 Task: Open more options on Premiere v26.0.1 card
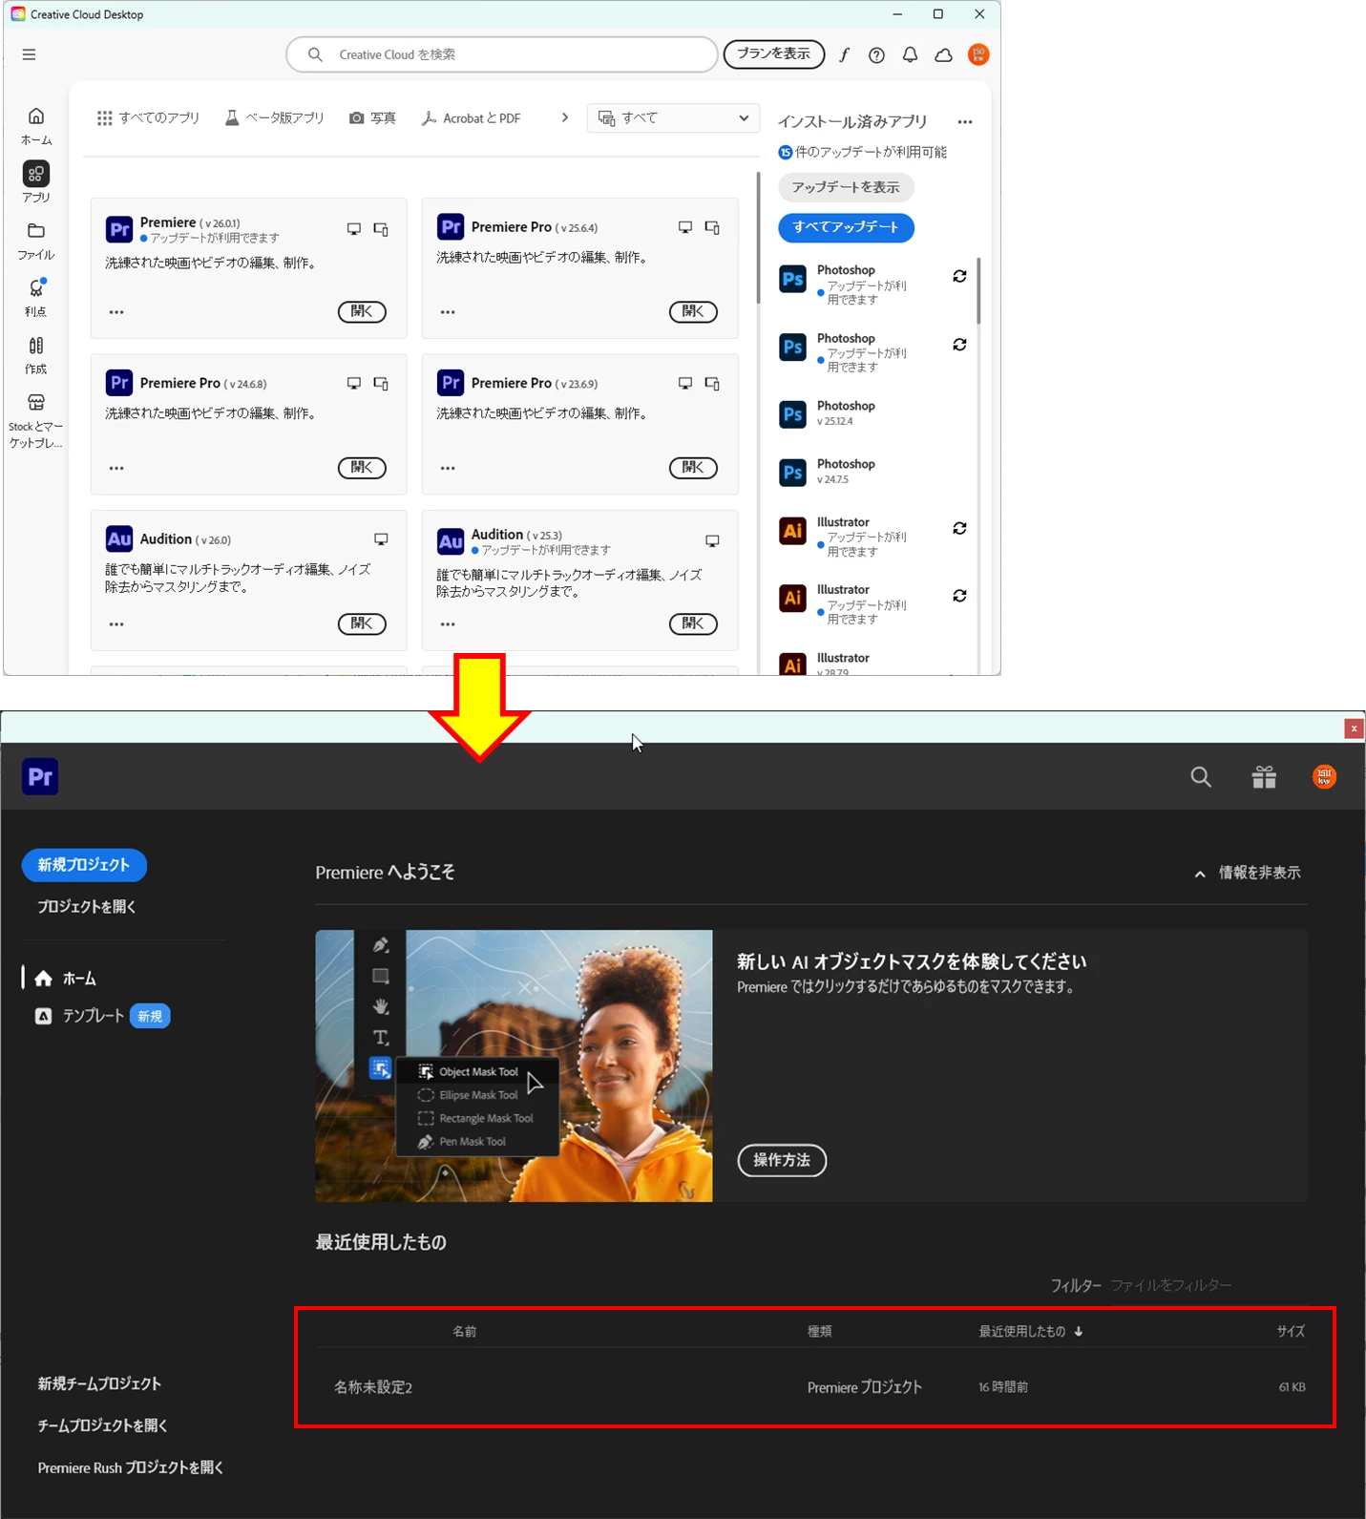[x=116, y=312]
